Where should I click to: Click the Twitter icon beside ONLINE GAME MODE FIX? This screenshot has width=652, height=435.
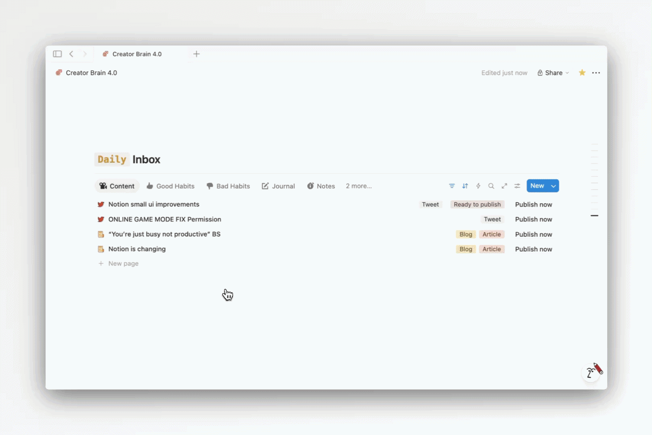coord(101,220)
